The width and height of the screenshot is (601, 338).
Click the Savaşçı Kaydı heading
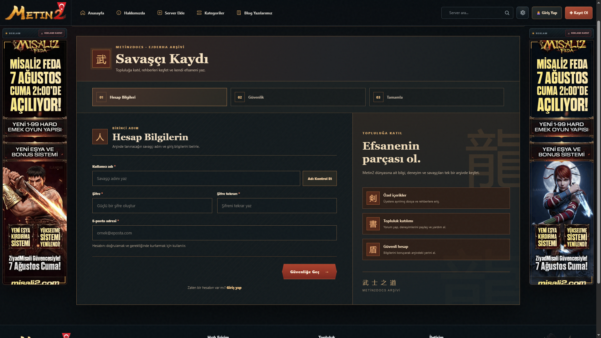click(162, 59)
